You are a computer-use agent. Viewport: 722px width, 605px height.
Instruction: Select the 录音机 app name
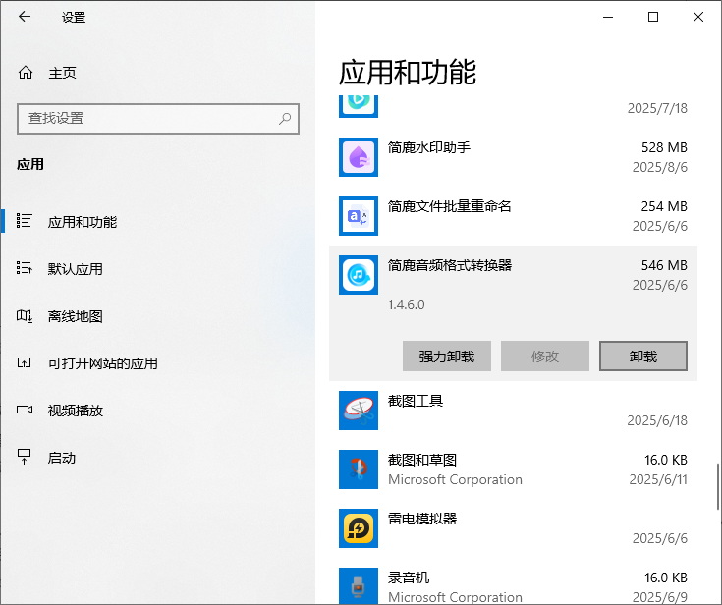409,577
